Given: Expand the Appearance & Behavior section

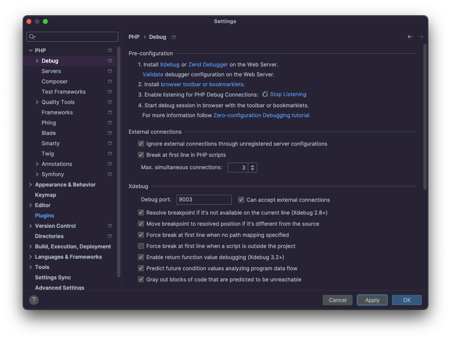Looking at the screenshot, I should click(x=31, y=184).
